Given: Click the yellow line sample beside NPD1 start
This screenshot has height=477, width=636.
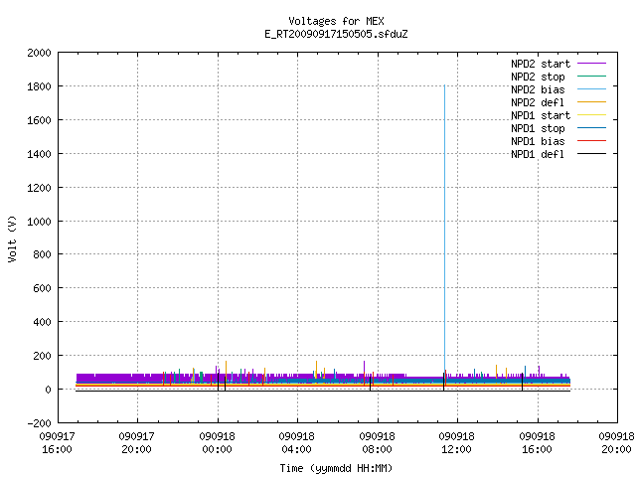Looking at the screenshot, I should pyautogui.click(x=592, y=115).
